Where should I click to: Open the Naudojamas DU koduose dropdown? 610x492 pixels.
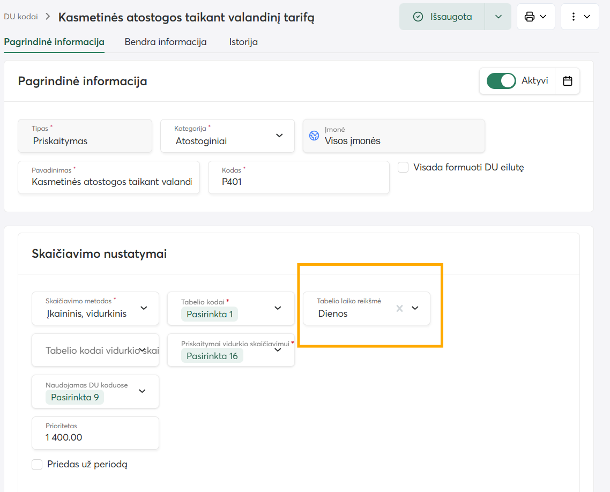[143, 391]
